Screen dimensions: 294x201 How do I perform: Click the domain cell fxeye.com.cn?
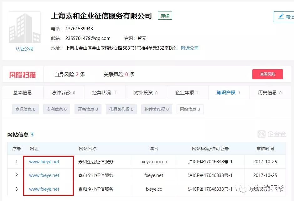tap(154, 162)
